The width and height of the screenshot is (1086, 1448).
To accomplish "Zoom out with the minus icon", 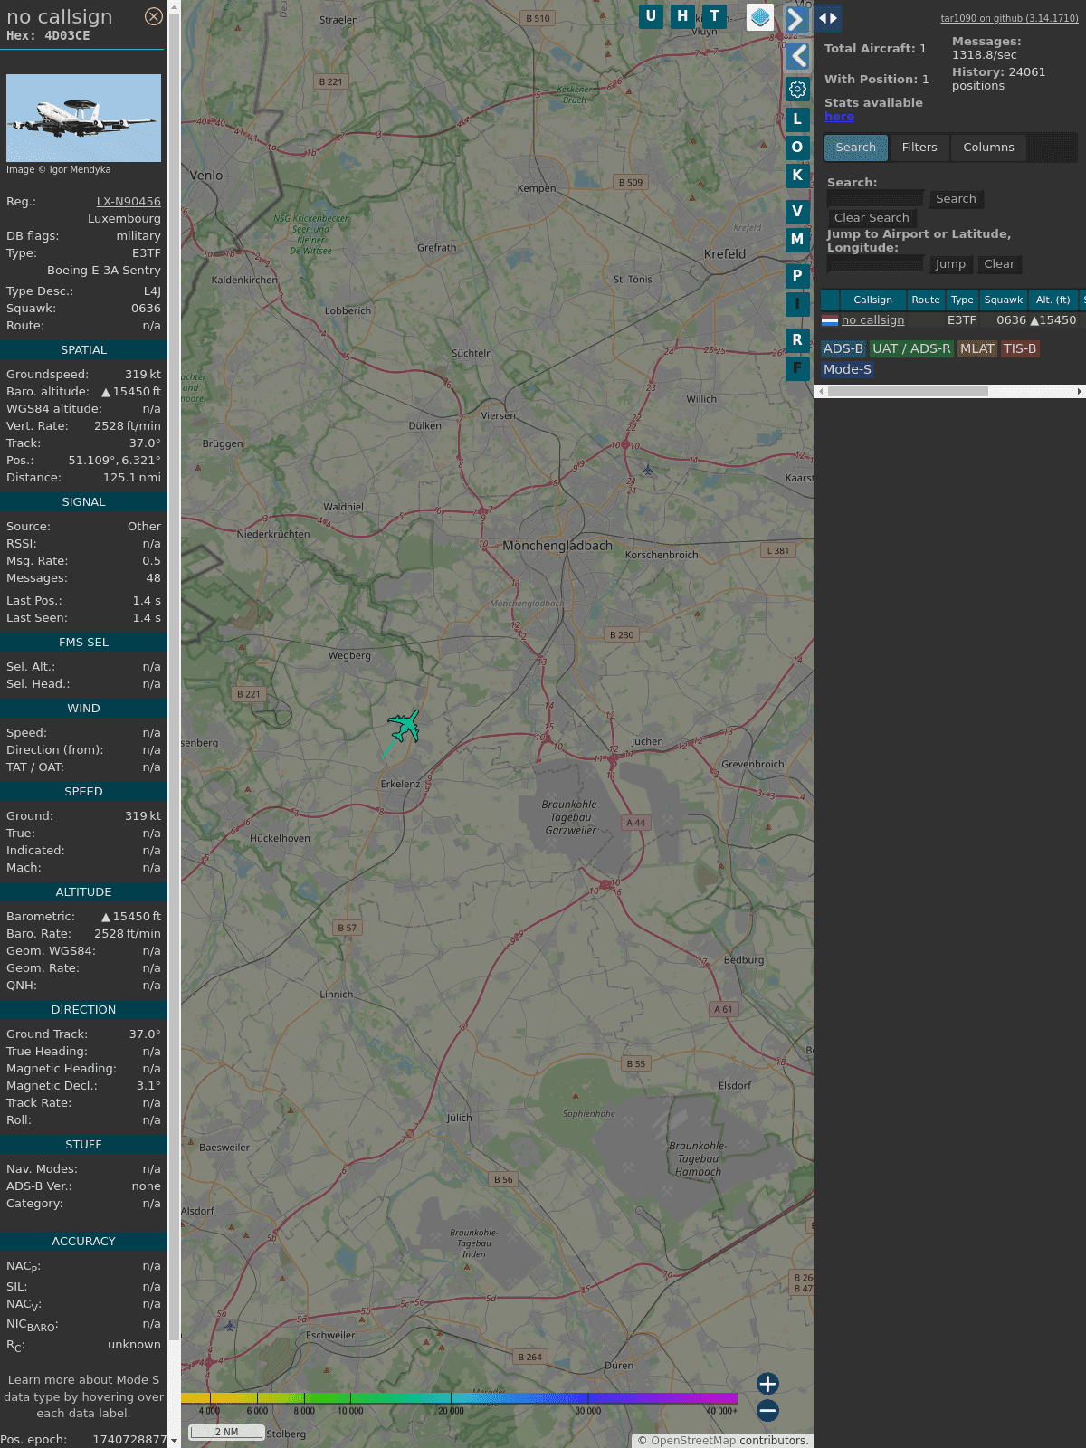I will pos(767,1410).
